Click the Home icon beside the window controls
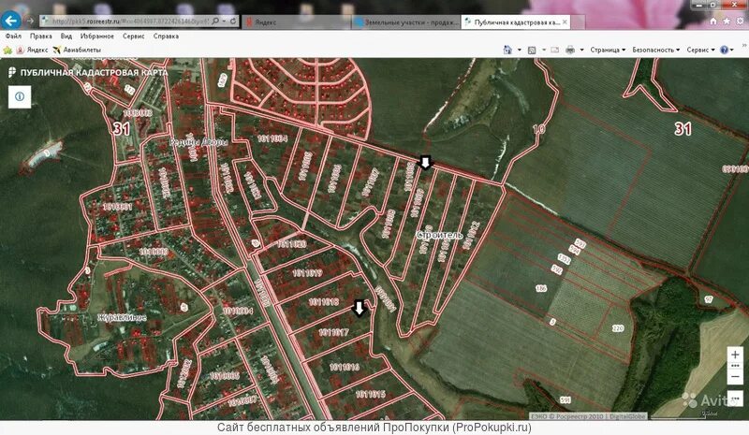Viewport: 749px width, 435px height. click(713, 21)
